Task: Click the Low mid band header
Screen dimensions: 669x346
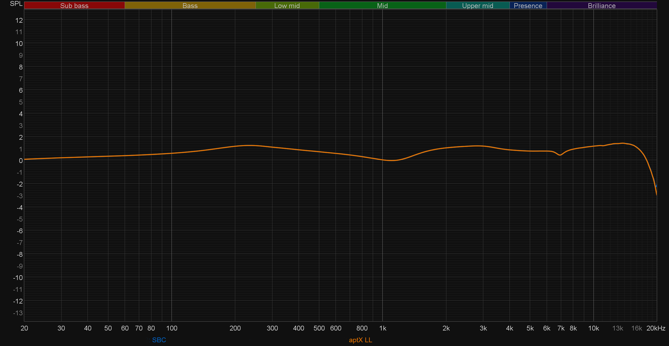Action: pyautogui.click(x=287, y=6)
